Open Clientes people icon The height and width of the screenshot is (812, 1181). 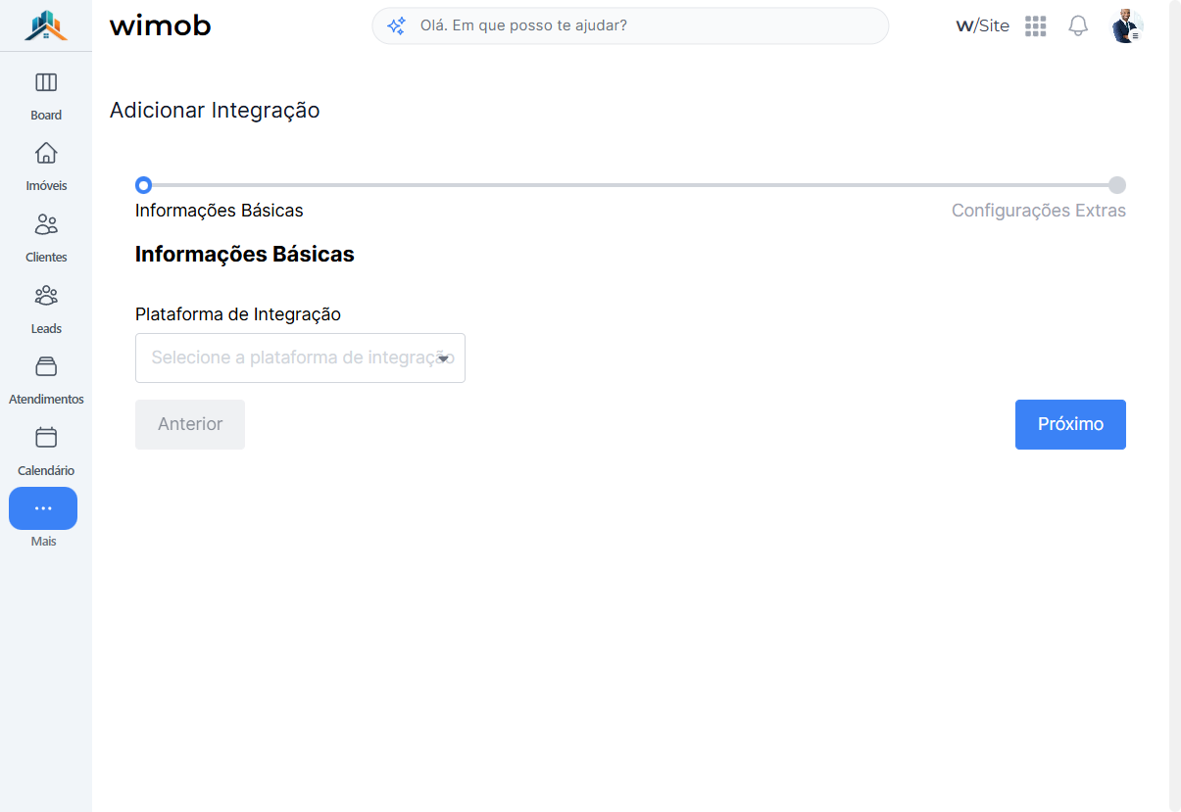46,224
